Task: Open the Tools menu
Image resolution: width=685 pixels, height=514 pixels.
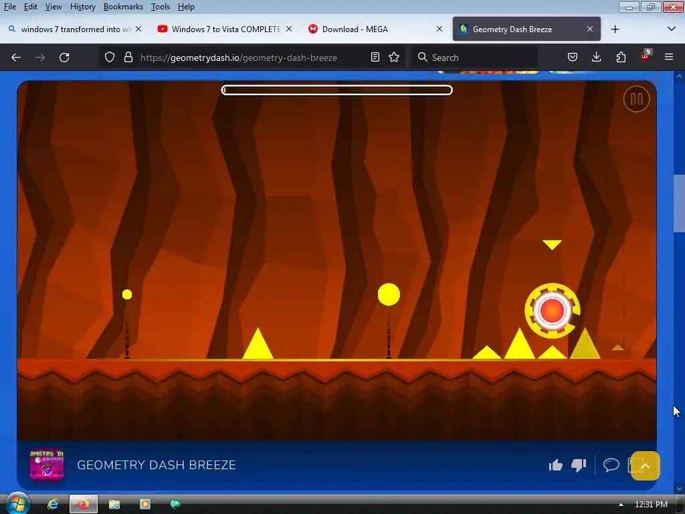Action: [x=161, y=7]
